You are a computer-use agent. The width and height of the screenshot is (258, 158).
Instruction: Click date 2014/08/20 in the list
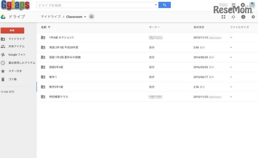pyautogui.click(x=201, y=57)
